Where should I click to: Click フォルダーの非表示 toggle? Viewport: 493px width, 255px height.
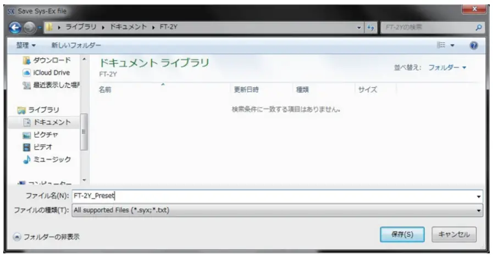[46, 237]
